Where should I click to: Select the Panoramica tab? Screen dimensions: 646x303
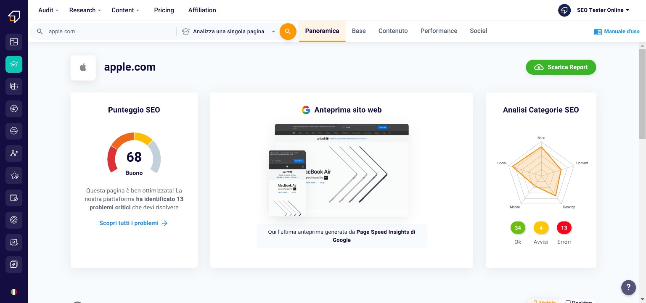coord(322,31)
